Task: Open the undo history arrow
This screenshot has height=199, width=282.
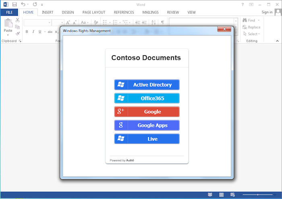Action: (28, 4)
